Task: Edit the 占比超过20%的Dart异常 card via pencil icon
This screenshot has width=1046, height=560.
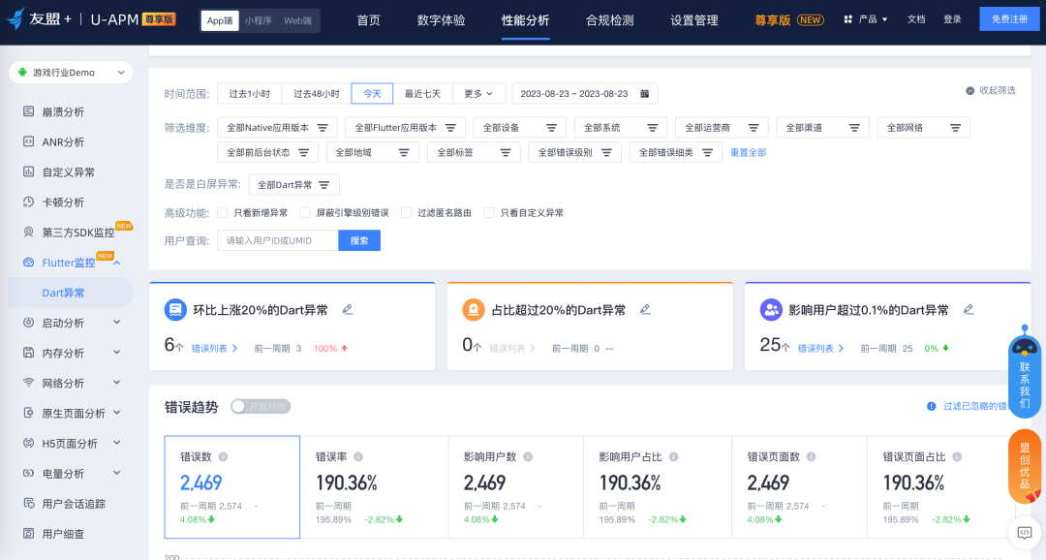Action: click(645, 309)
